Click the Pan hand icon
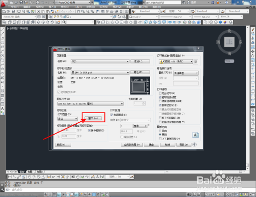256x197 pixels. click(x=78, y=11)
